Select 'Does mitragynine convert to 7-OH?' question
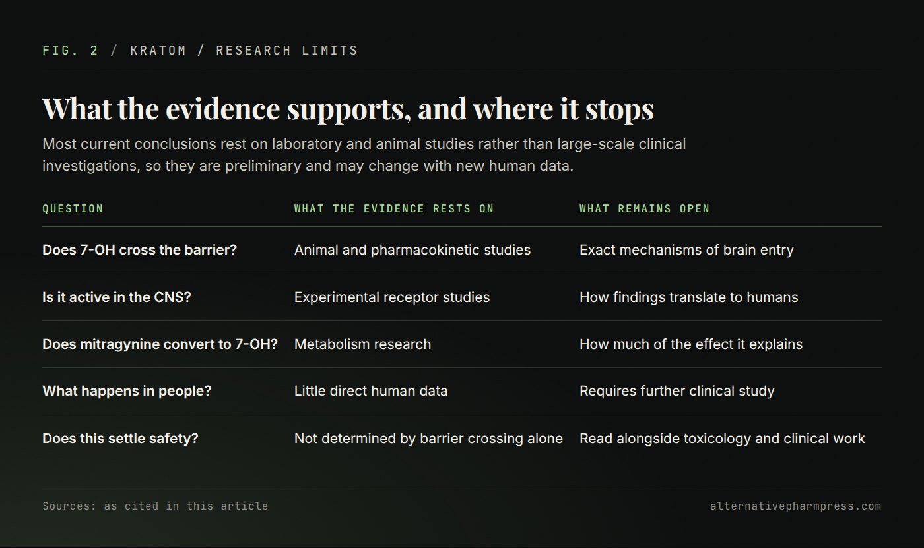Image resolution: width=924 pixels, height=548 pixels. tap(160, 344)
